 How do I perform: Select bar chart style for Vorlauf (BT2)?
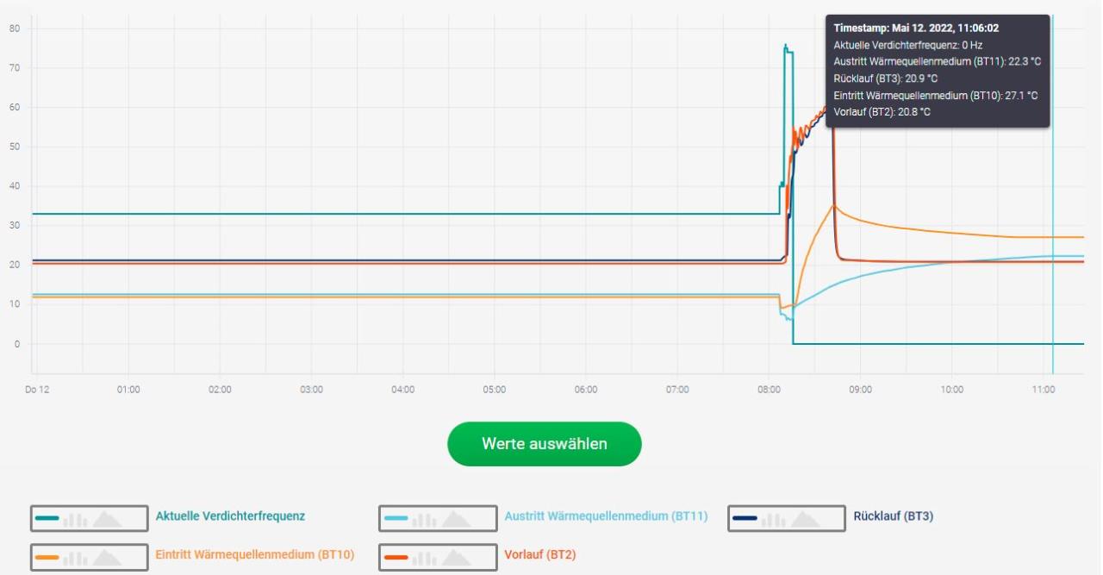click(x=424, y=559)
